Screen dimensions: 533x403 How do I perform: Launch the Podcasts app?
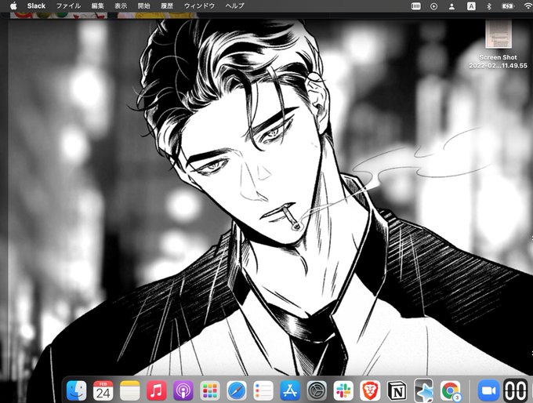point(183,390)
